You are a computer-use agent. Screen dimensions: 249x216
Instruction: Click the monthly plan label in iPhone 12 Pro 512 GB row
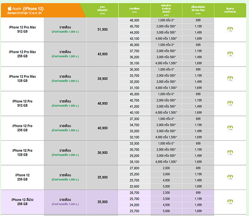[x=65, y=101]
